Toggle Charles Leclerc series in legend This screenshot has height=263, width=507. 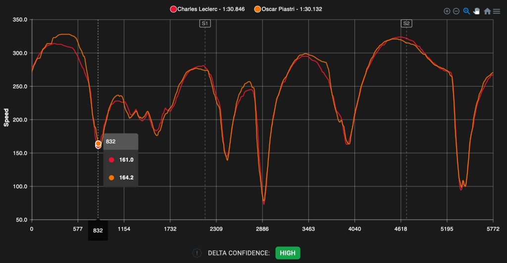[x=207, y=9]
